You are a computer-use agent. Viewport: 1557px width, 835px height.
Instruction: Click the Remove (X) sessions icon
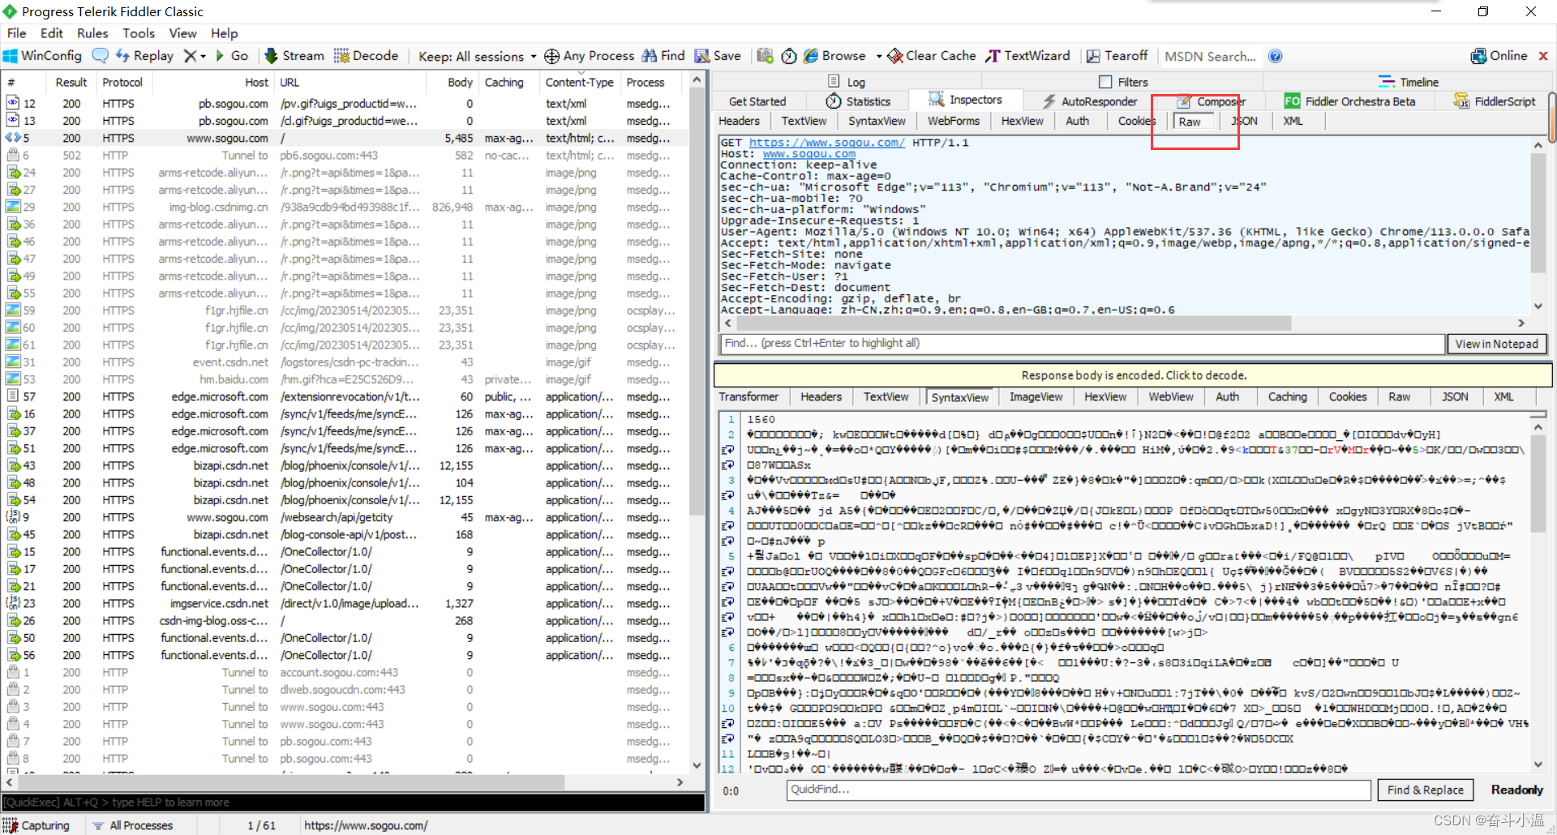[x=190, y=56]
